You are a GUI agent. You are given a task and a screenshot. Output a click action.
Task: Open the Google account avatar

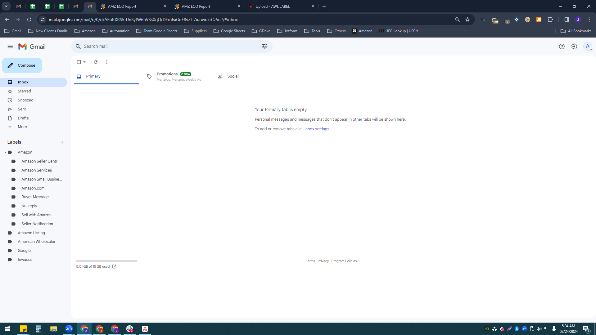click(588, 47)
